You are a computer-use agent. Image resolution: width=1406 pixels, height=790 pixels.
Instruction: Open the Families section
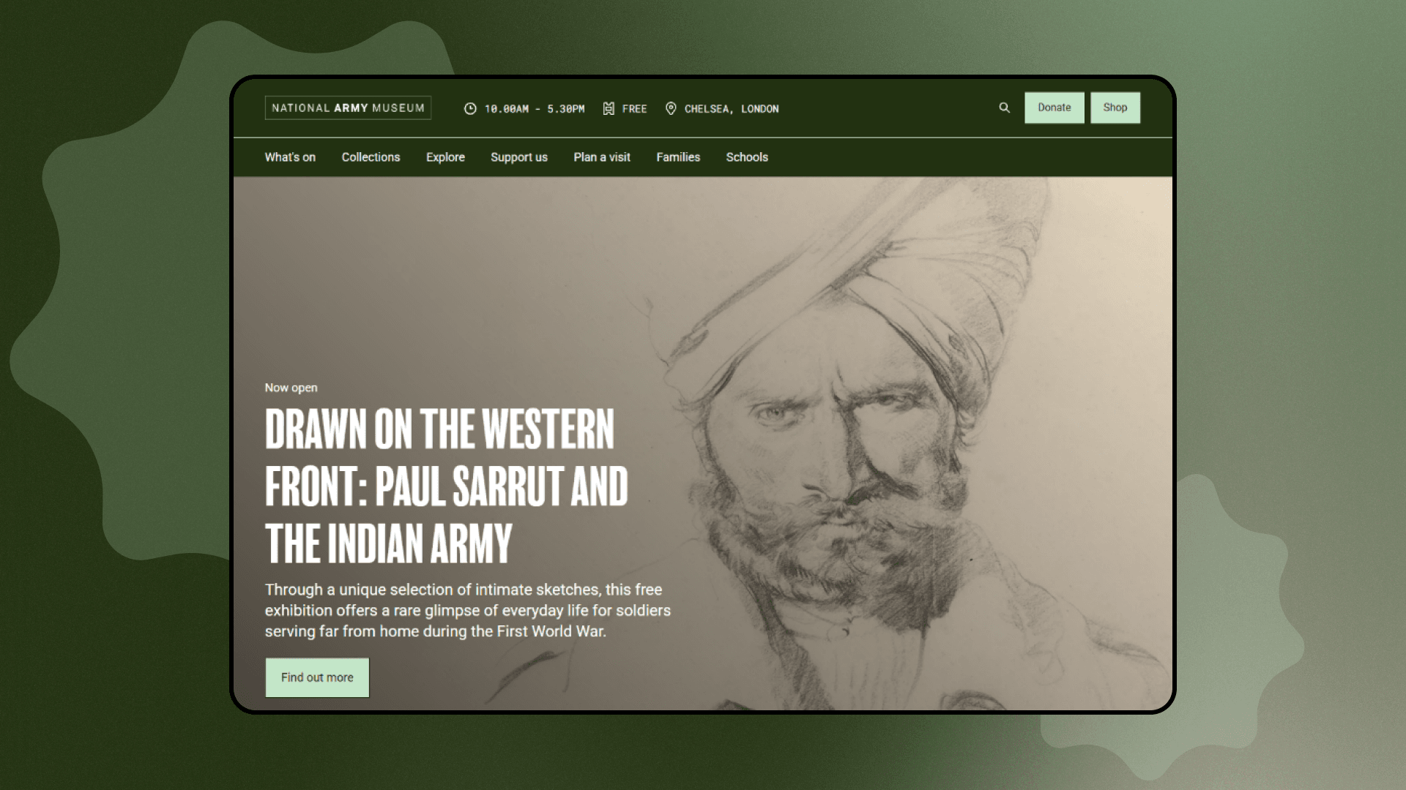[678, 157]
